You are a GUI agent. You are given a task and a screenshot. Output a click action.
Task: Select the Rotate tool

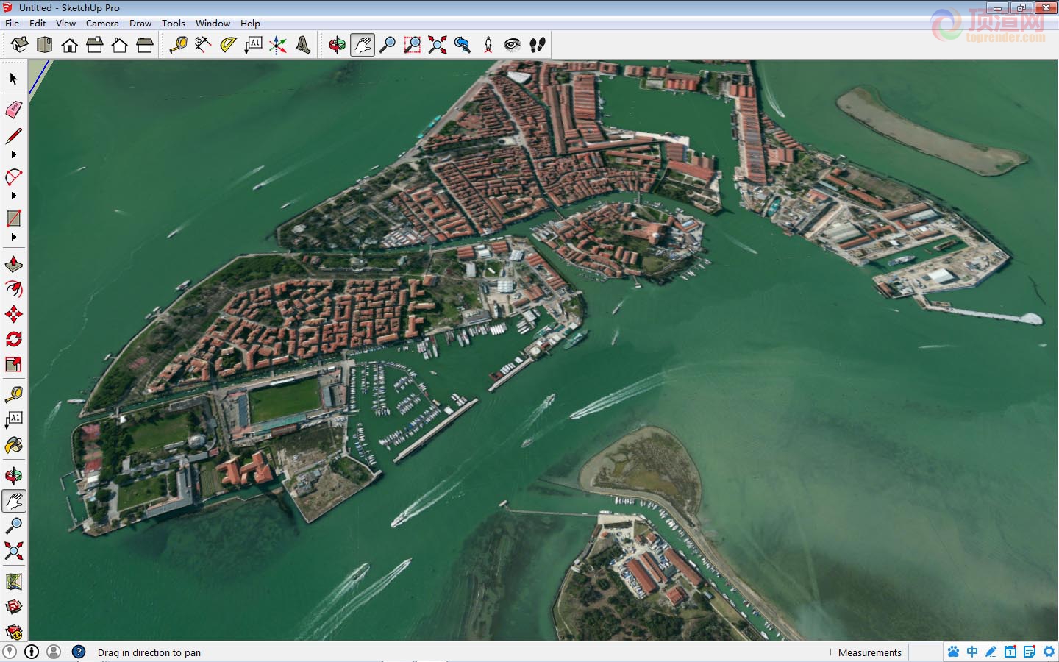point(14,339)
